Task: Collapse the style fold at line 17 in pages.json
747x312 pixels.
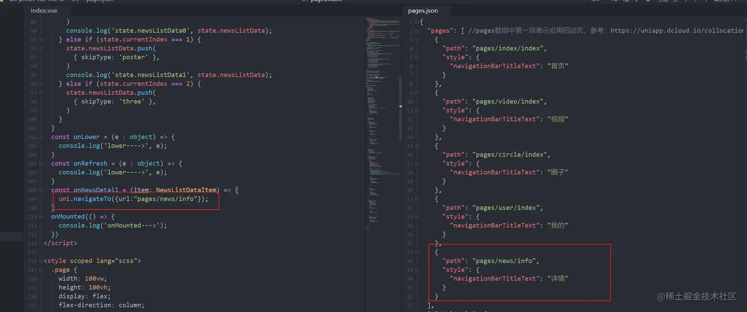Action: click(416, 164)
